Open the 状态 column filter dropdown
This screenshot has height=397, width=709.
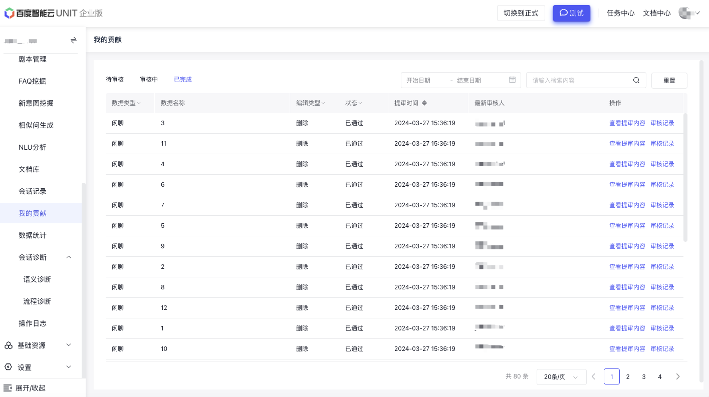click(360, 103)
